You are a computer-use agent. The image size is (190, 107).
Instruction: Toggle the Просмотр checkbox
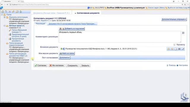[x=174, y=45]
